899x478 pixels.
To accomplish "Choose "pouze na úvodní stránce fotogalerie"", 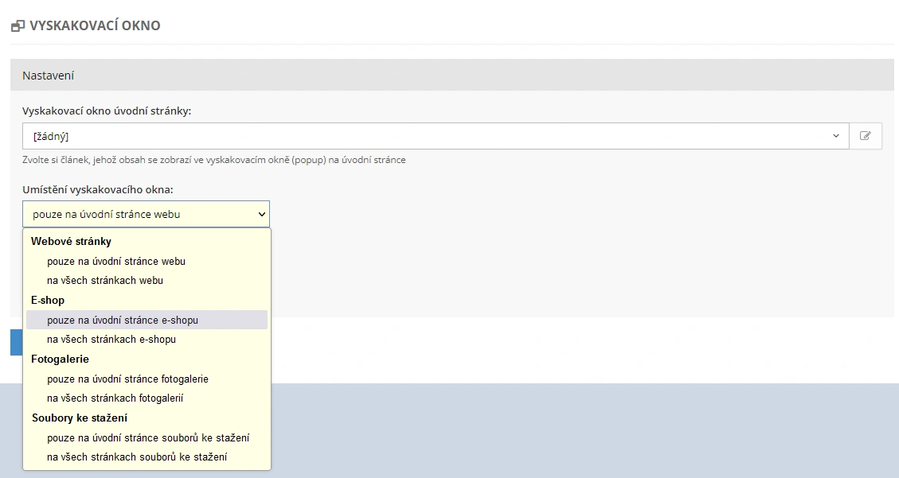I will pos(127,379).
